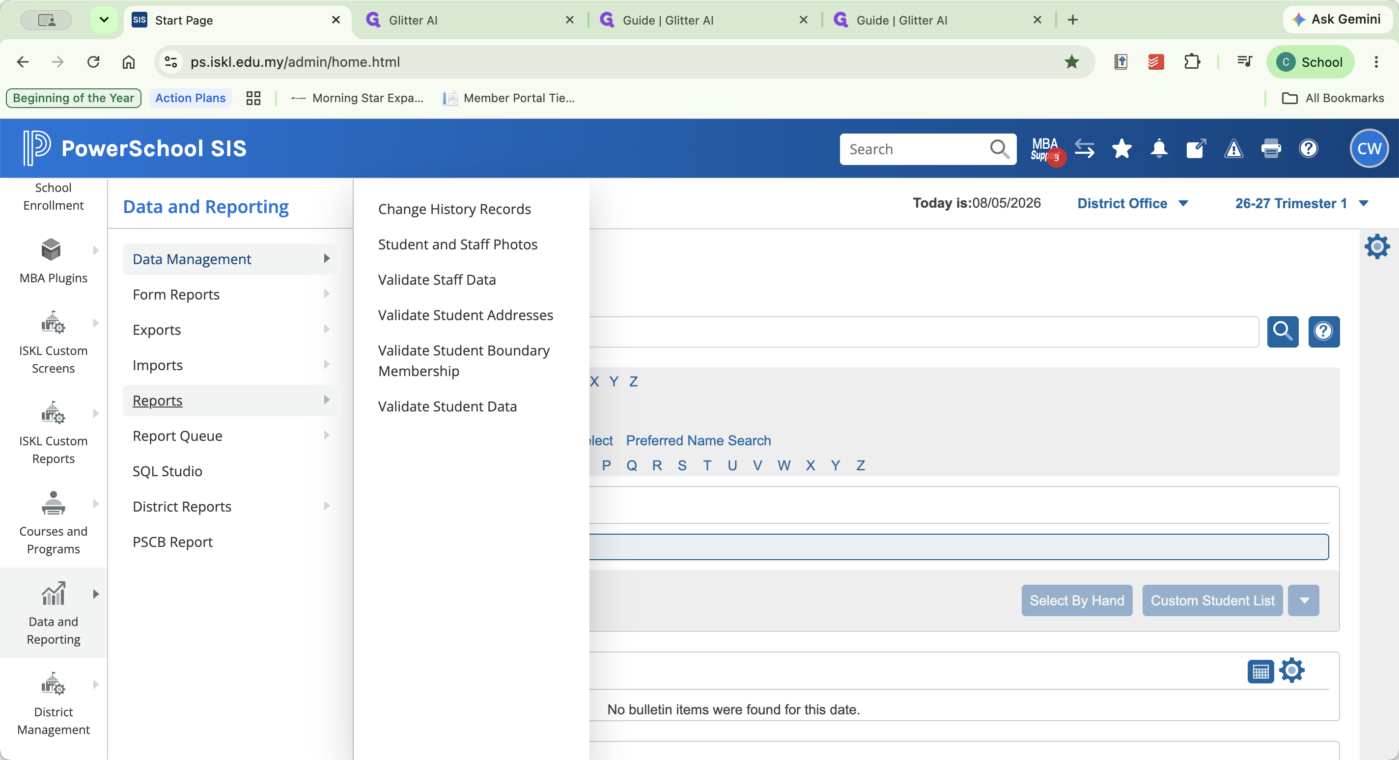Click the PowerSchool SIS logo
The image size is (1399, 760).
pyautogui.click(x=135, y=148)
